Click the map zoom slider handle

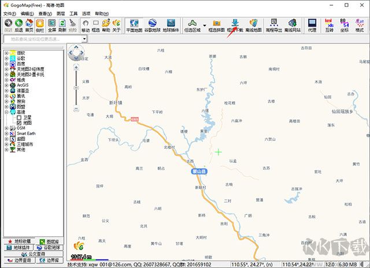coord(76,88)
